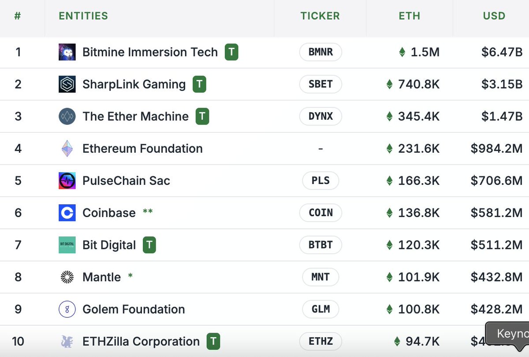Image resolution: width=529 pixels, height=357 pixels.
Task: Open the COIN ticker pill
Action: pos(320,213)
